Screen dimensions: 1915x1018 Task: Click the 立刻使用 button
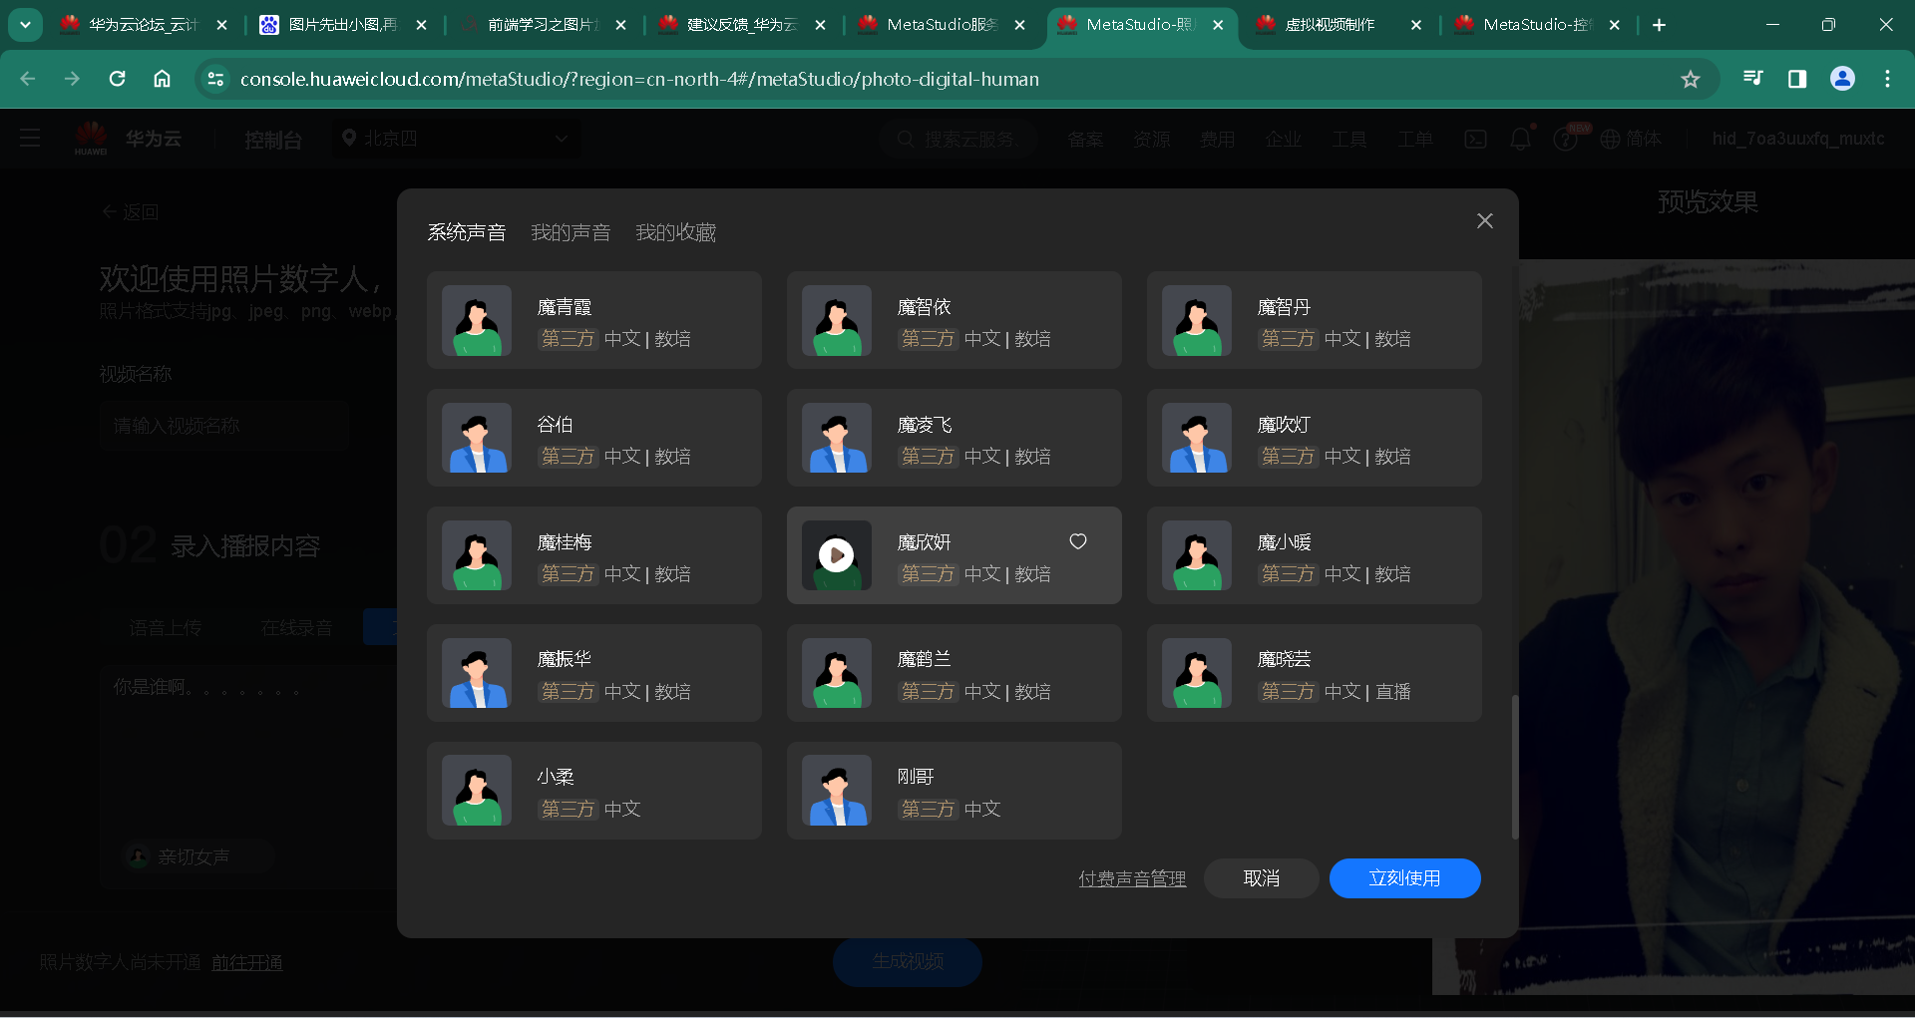[x=1404, y=878]
